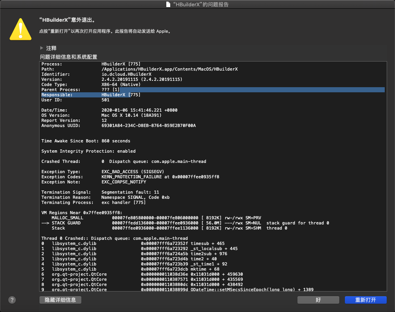
Task: Click stack frame _st_time1 + 92
Action: click(x=209, y=264)
